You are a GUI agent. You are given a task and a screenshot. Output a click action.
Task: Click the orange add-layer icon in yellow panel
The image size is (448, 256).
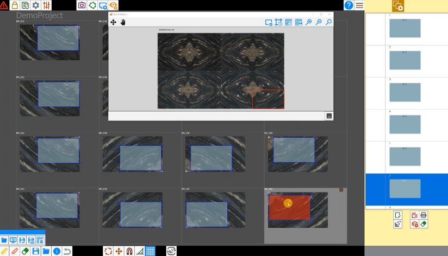point(398,6)
